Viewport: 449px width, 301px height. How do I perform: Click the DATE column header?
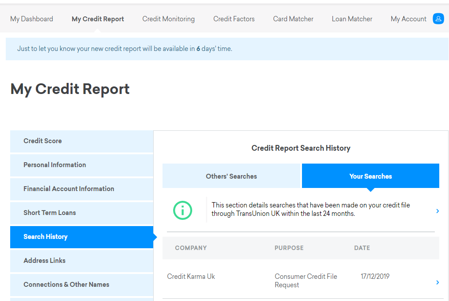coord(362,248)
